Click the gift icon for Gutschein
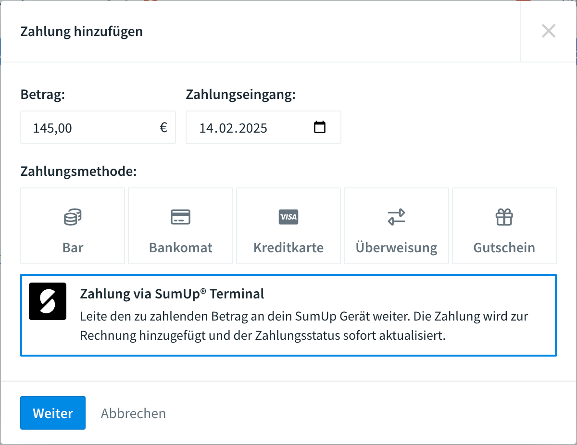The height and width of the screenshot is (445, 577). [504, 217]
